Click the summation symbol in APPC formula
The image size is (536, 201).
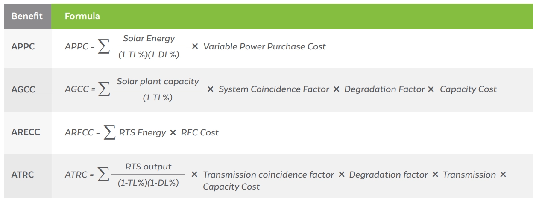pyautogui.click(x=103, y=47)
